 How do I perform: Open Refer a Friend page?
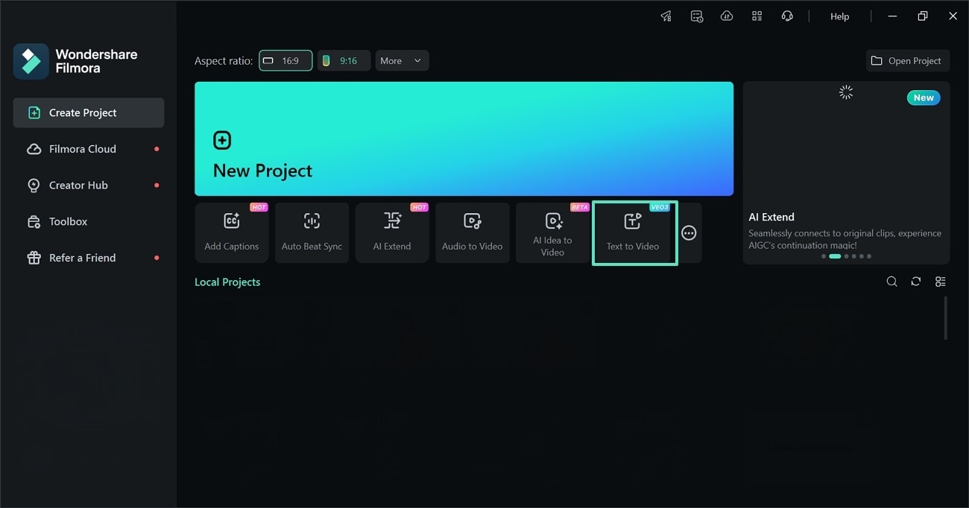pyautogui.click(x=89, y=258)
